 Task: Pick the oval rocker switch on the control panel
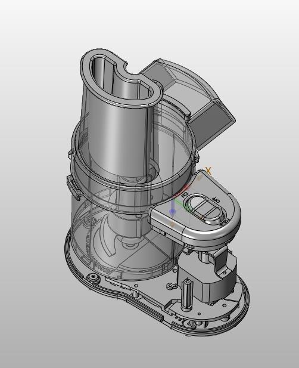click(205, 209)
